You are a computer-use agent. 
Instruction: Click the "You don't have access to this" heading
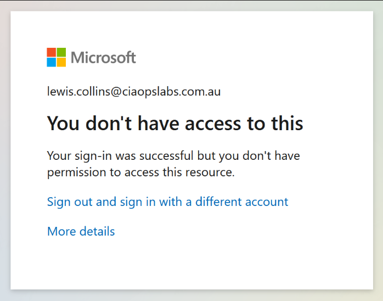click(x=175, y=123)
